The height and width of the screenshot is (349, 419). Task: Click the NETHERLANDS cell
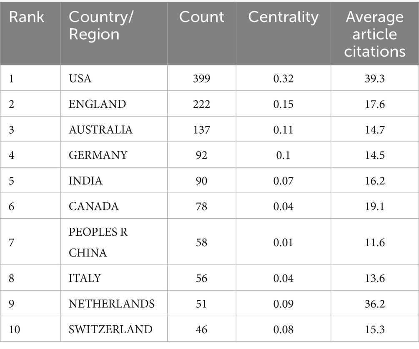[111, 304]
